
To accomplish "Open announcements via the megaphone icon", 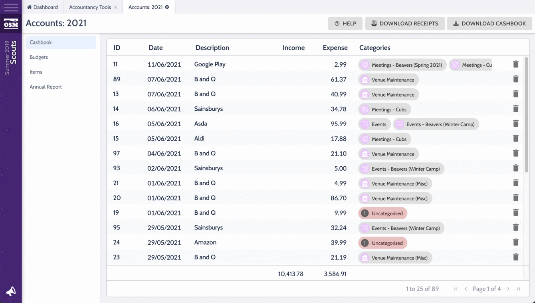I will (x=11, y=291).
